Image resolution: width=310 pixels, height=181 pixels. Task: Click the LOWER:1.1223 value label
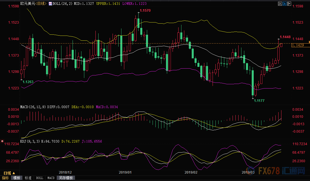135,3
